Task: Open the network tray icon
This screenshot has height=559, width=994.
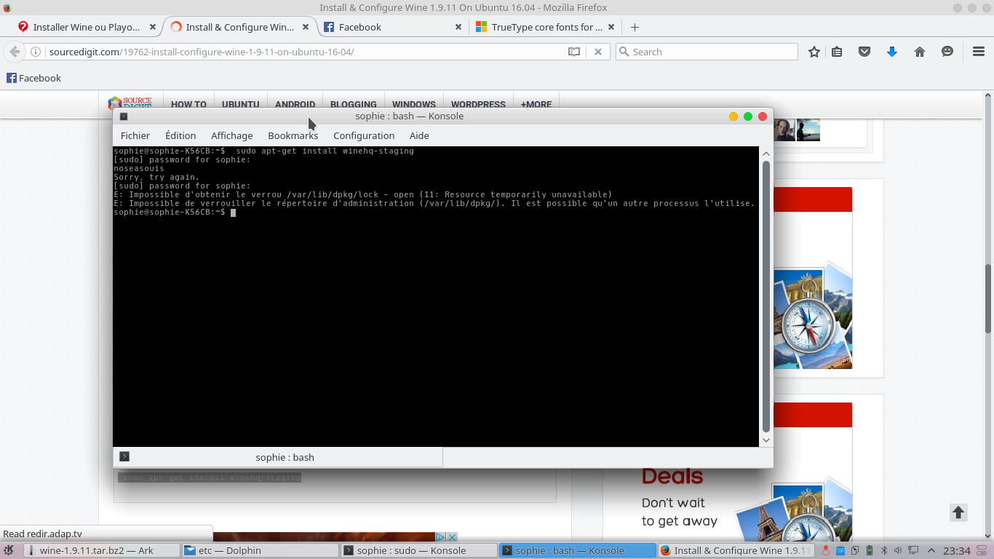Action: [913, 551]
